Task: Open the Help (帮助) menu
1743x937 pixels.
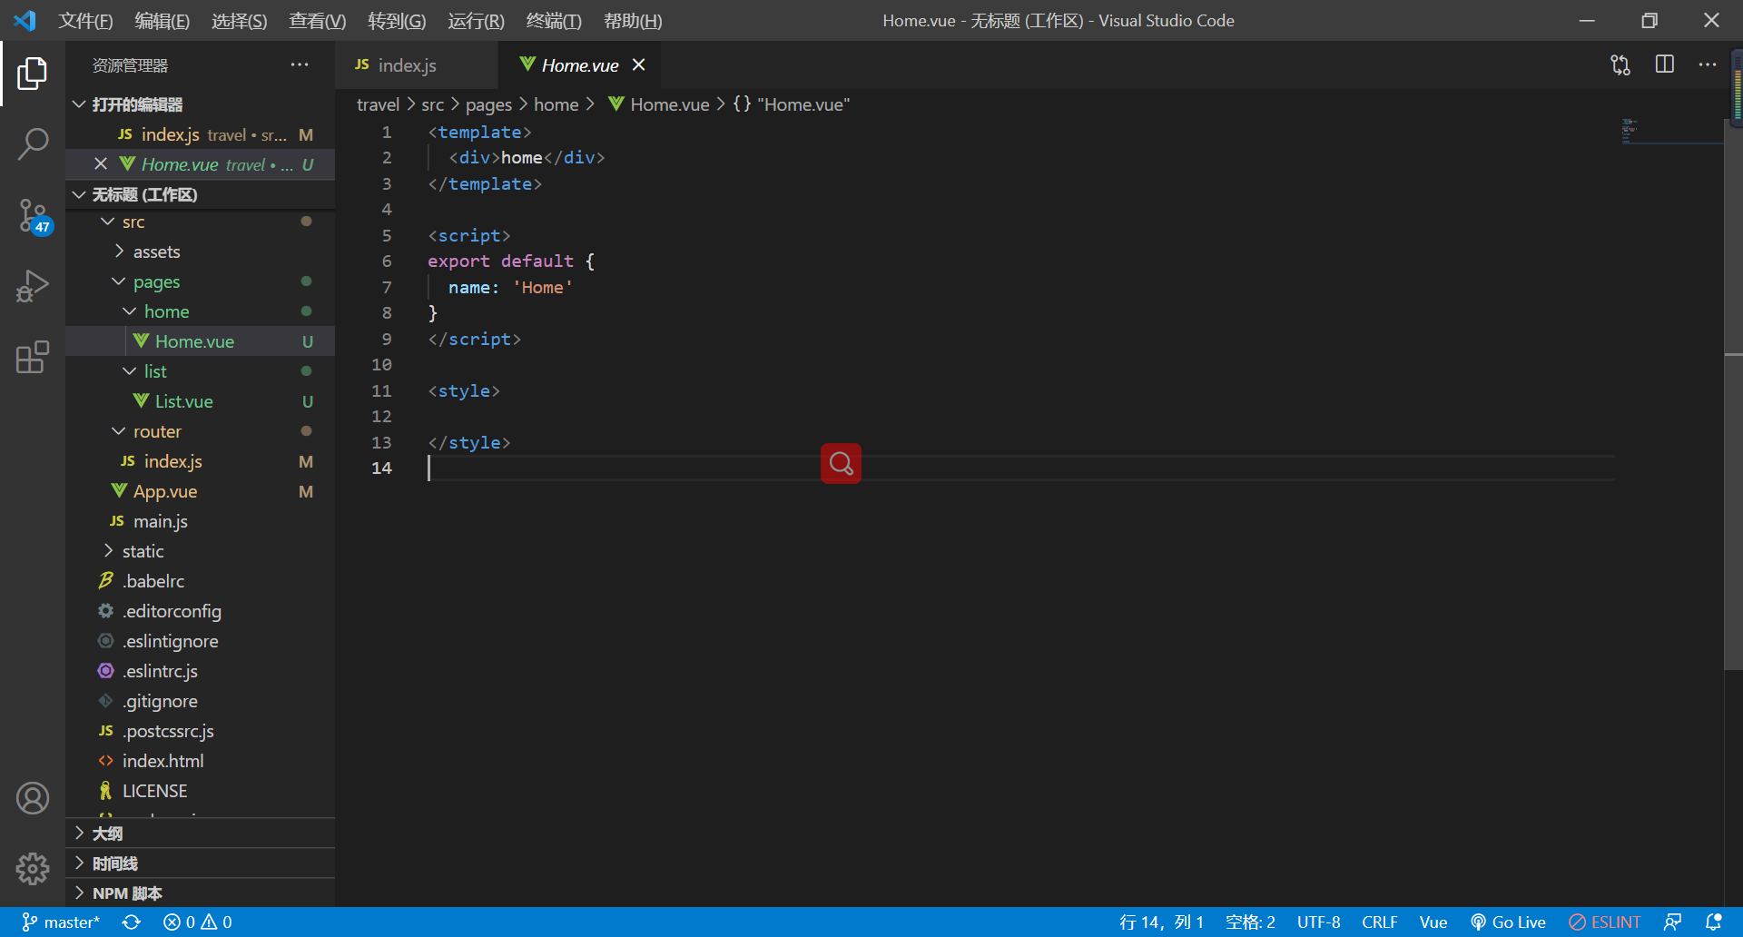Action: [x=633, y=20]
